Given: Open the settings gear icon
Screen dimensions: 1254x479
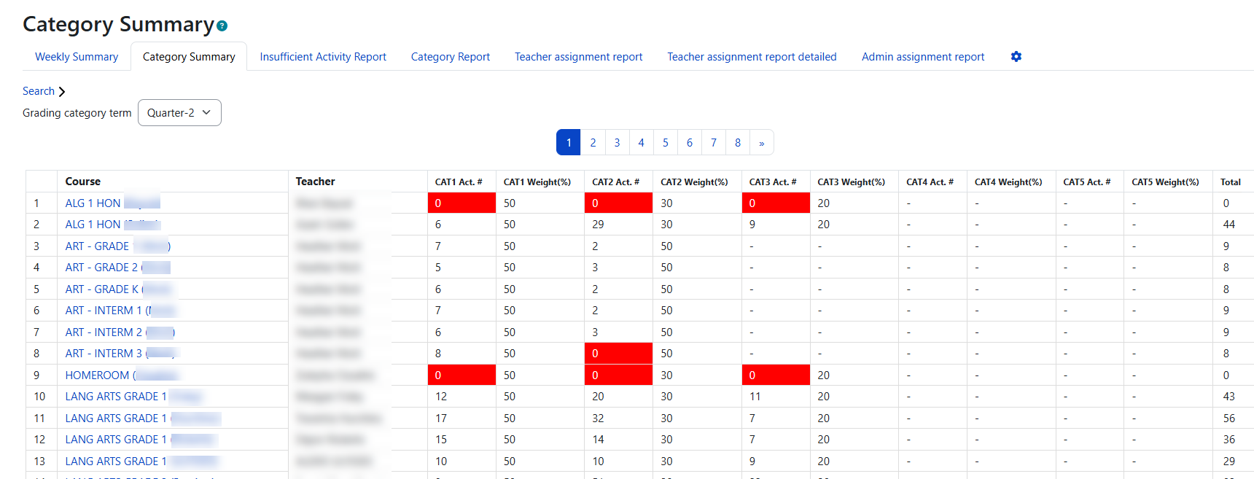Looking at the screenshot, I should pyautogui.click(x=1016, y=57).
